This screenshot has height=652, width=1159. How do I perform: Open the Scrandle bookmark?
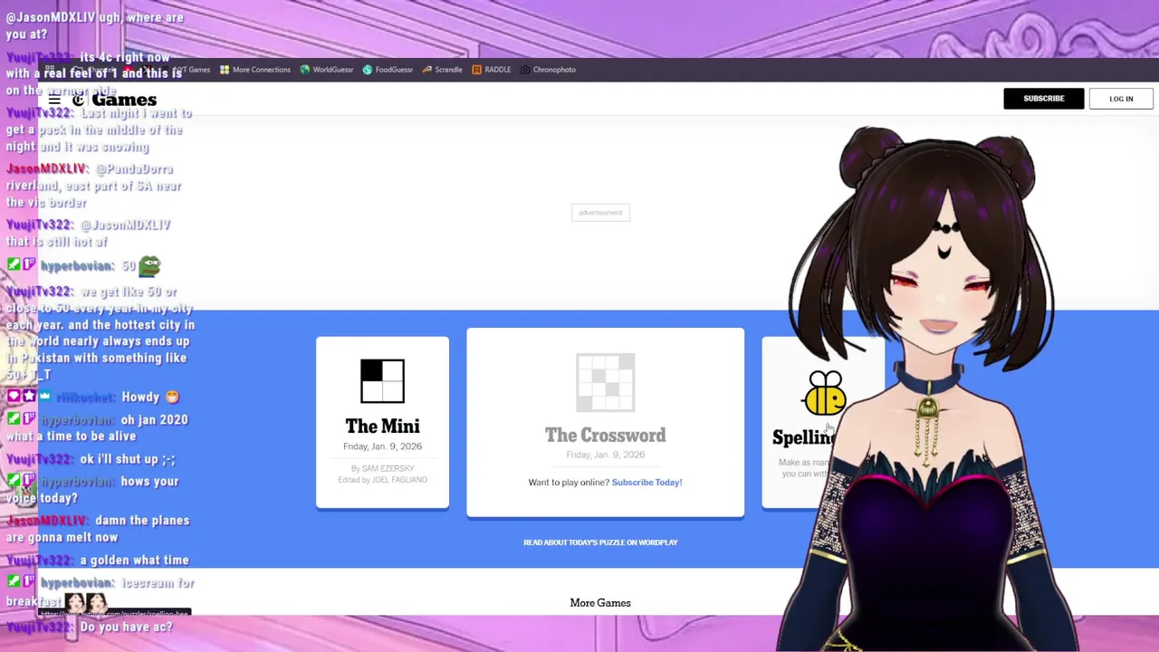pyautogui.click(x=442, y=70)
